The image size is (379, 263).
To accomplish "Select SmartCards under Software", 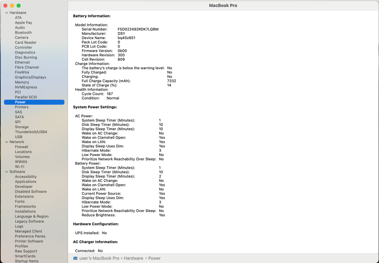I will tap(25, 256).
